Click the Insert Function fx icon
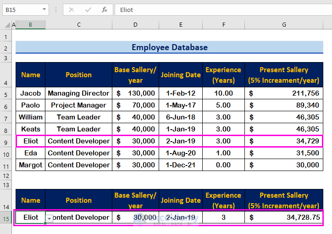 [105, 9]
